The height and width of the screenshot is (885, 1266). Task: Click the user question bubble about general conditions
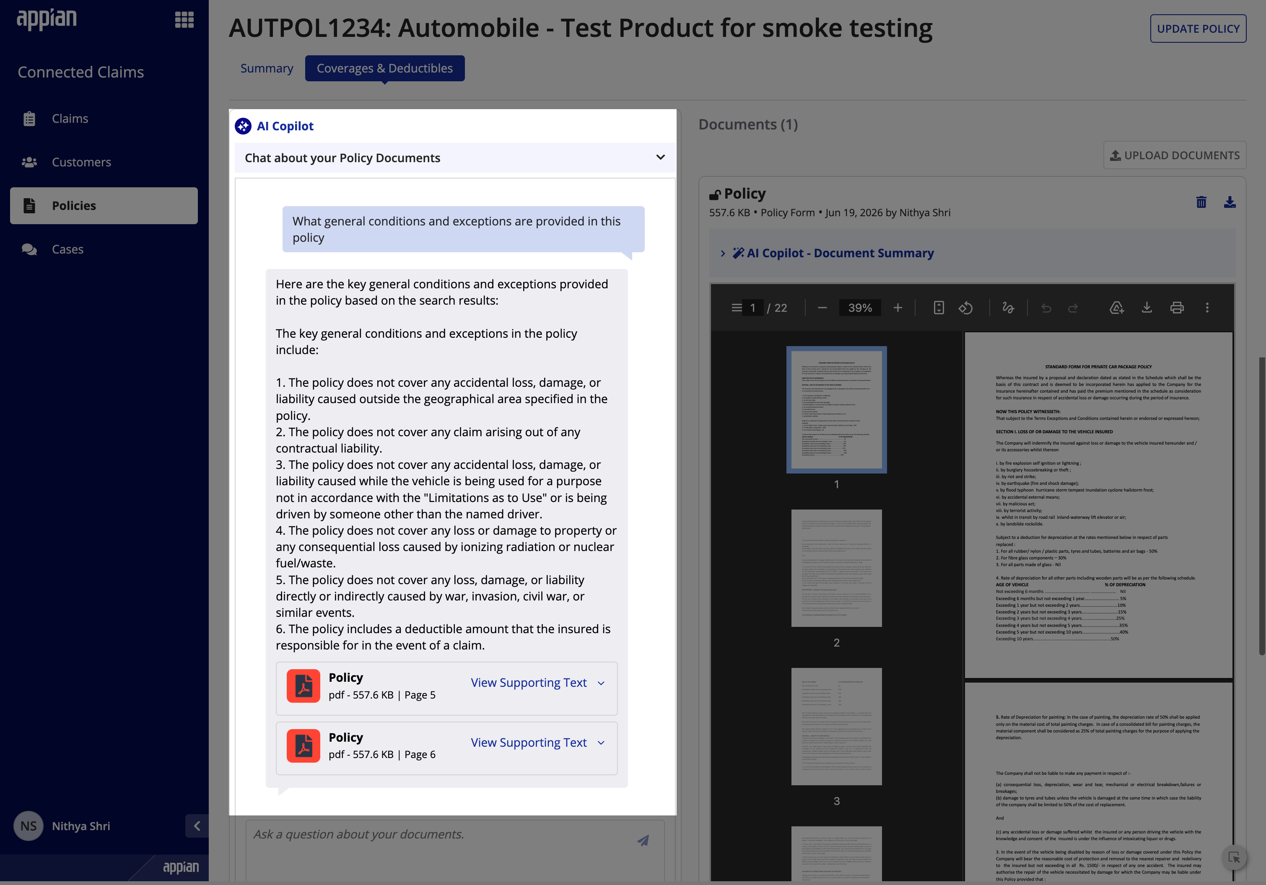[463, 229]
